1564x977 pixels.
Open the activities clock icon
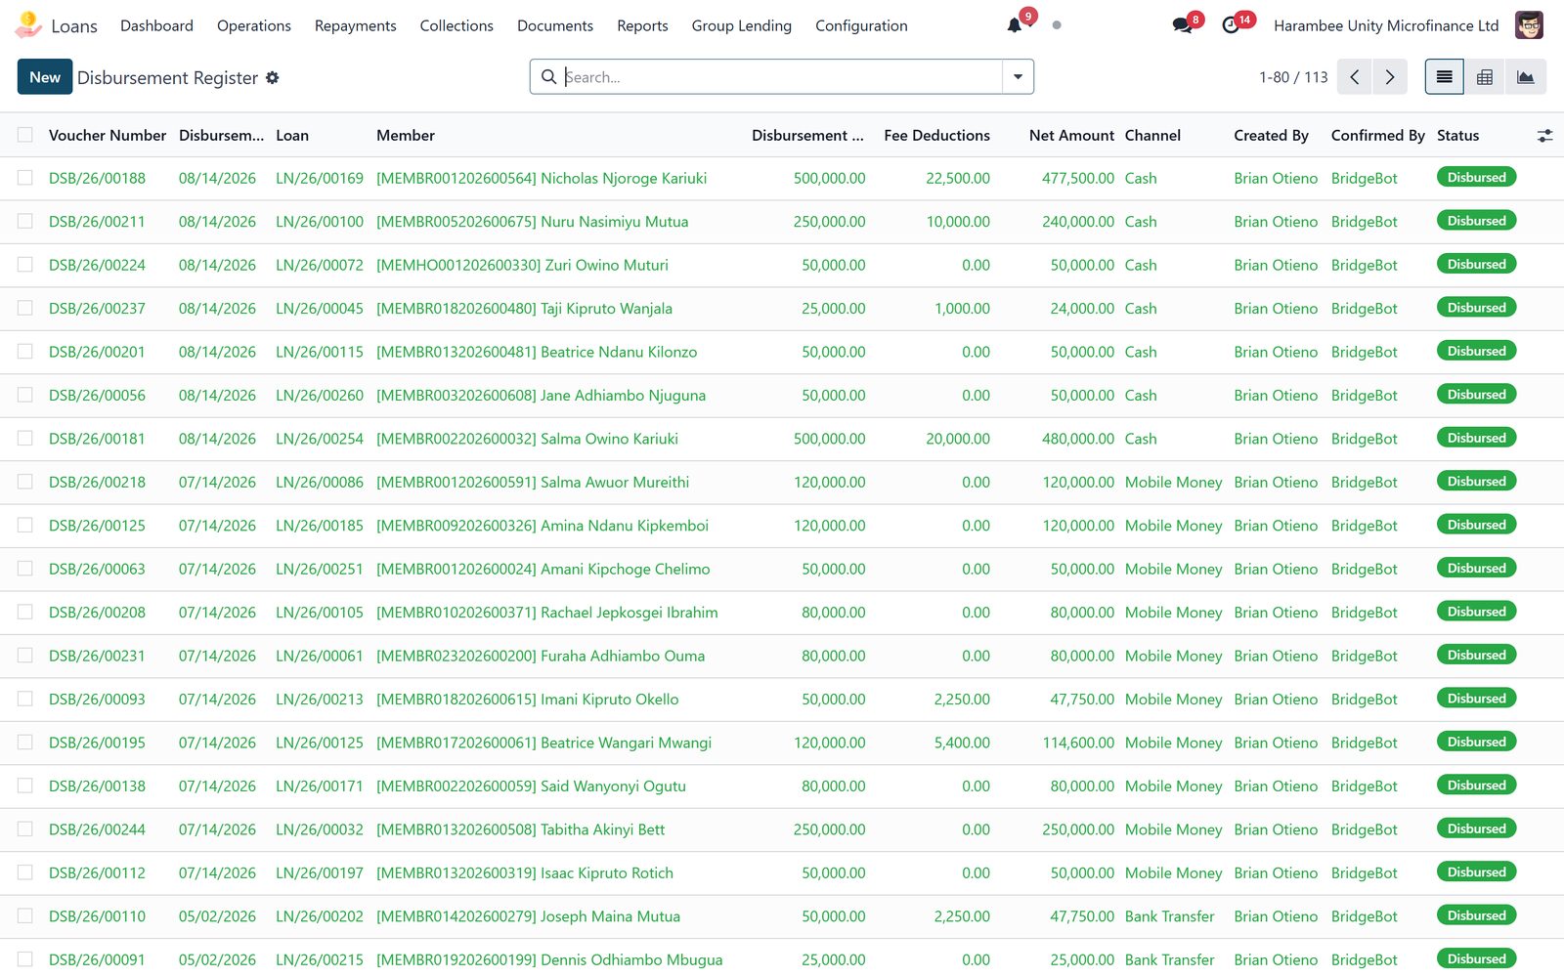pyautogui.click(x=1231, y=25)
